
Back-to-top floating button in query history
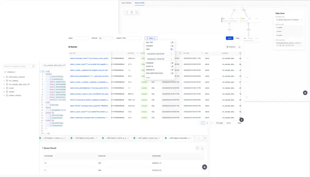241,120
